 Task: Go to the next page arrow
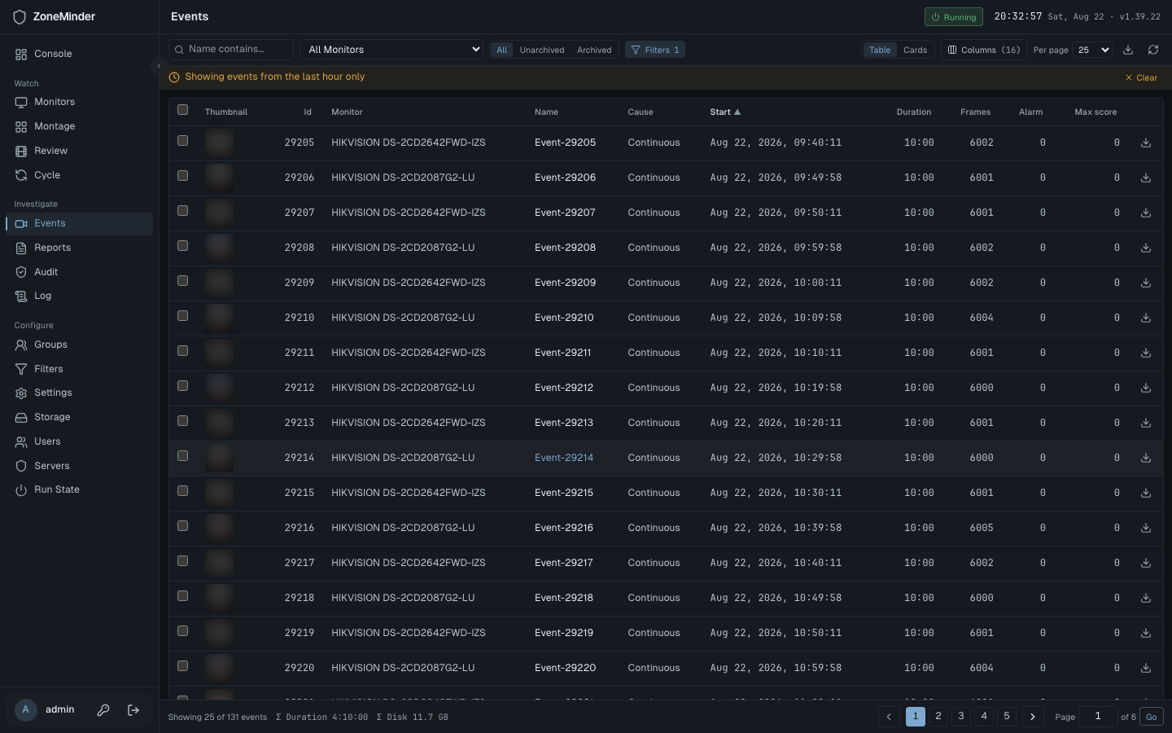(x=1033, y=717)
